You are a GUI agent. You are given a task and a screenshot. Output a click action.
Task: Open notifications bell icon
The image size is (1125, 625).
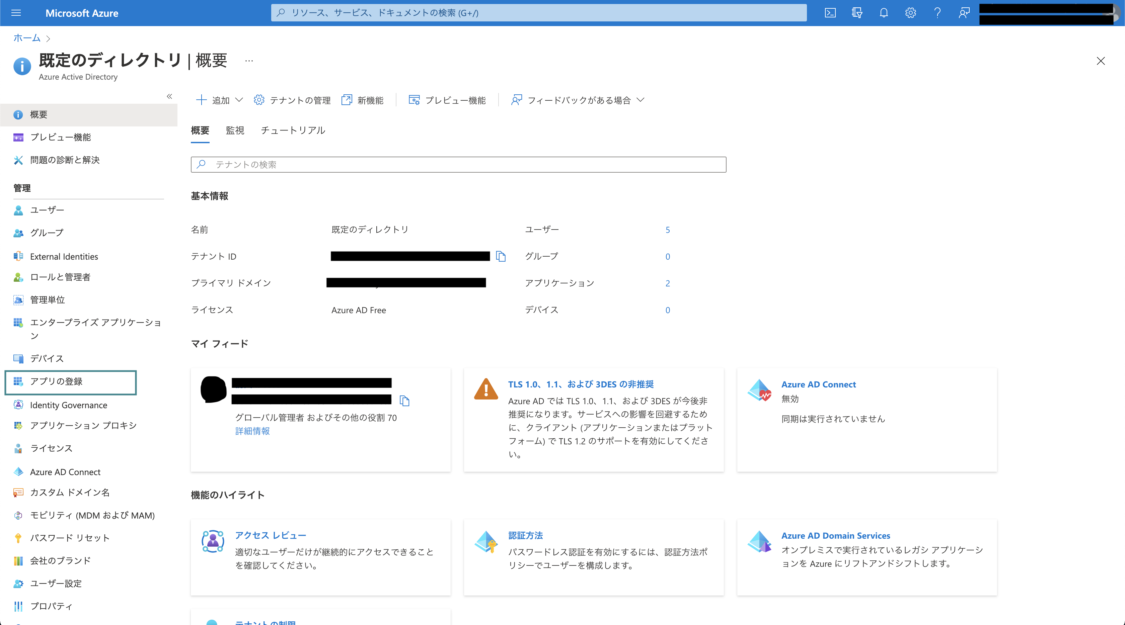click(x=884, y=13)
